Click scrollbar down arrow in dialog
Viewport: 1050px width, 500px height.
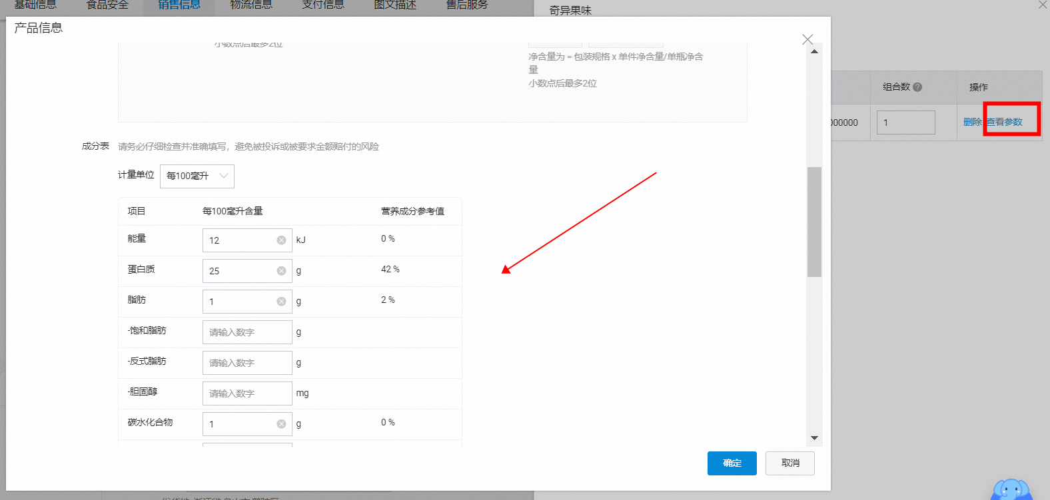[x=814, y=438]
